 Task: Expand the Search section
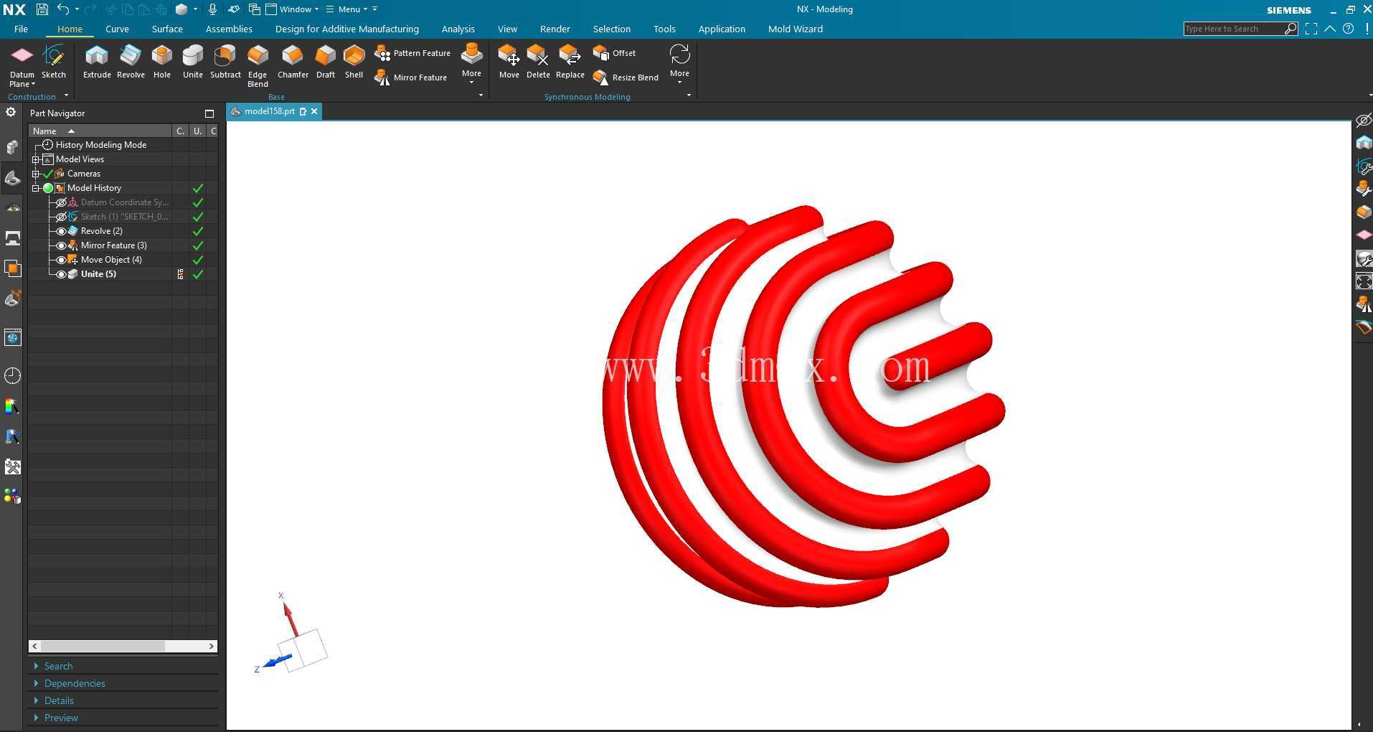tap(58, 666)
